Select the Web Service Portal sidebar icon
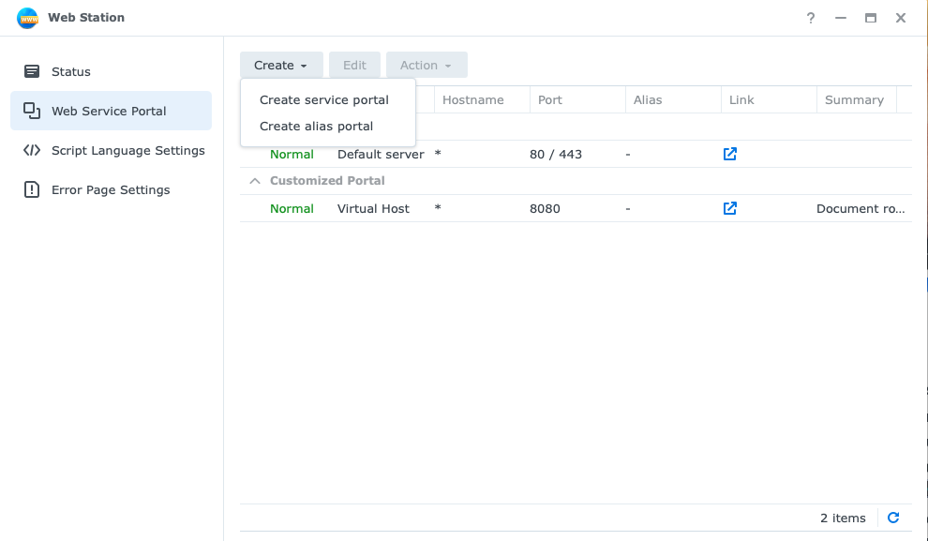This screenshot has height=541, width=928. click(33, 110)
